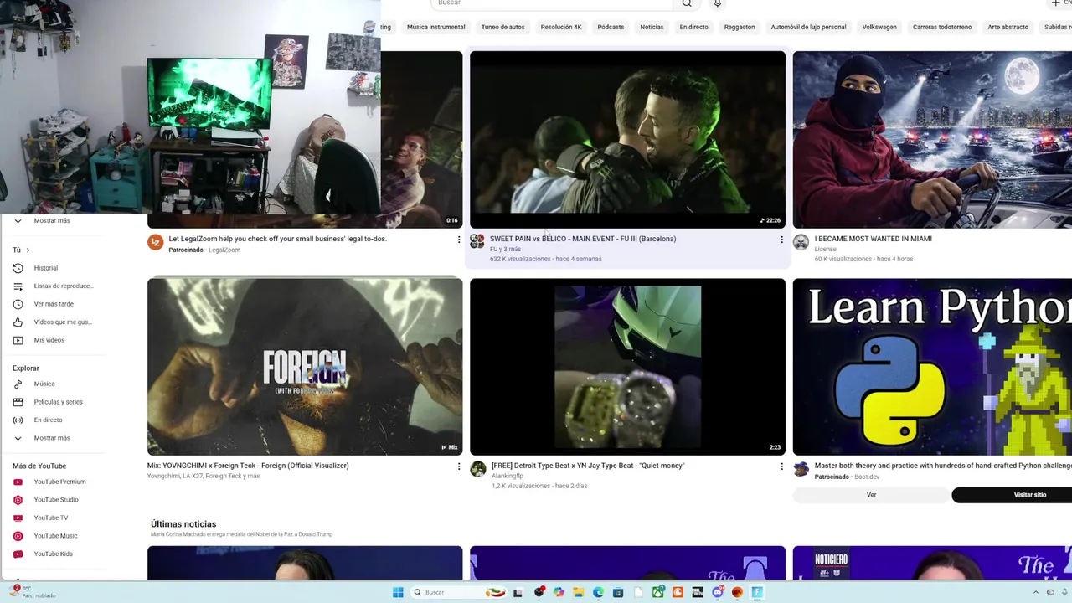Open LegalZoom ad title link
This screenshot has height=603, width=1072.
pos(277,239)
